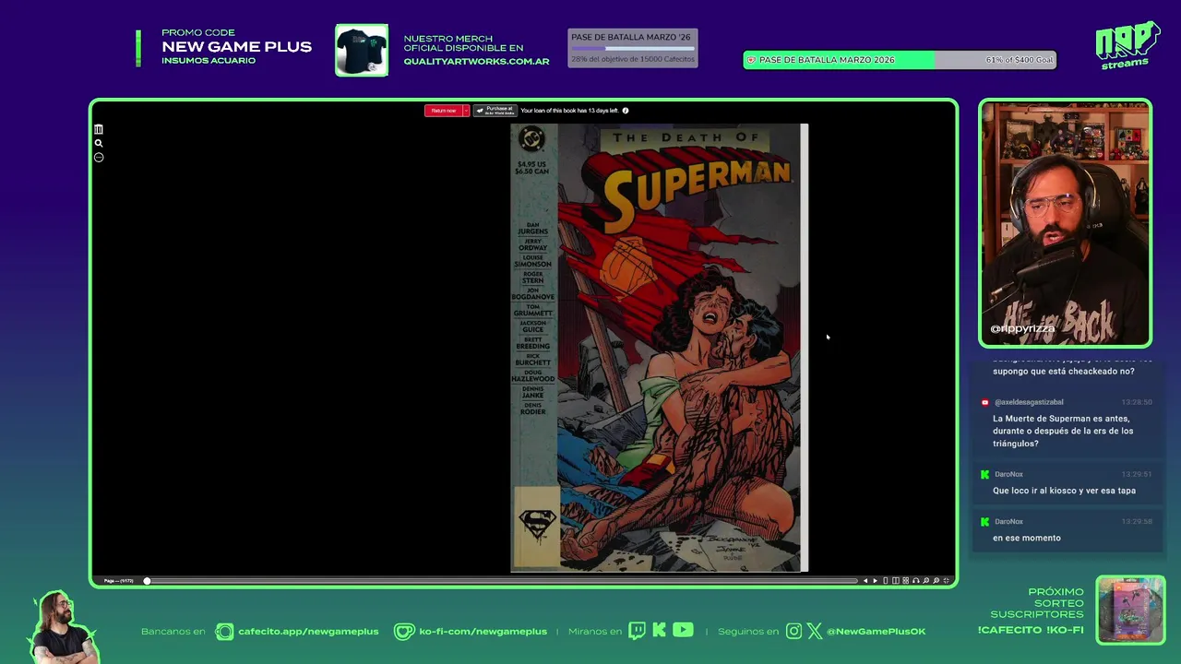This screenshot has height=664, width=1181.
Task: Click the YouTube badge beside @axeldesagastizabal
Action: tap(985, 402)
